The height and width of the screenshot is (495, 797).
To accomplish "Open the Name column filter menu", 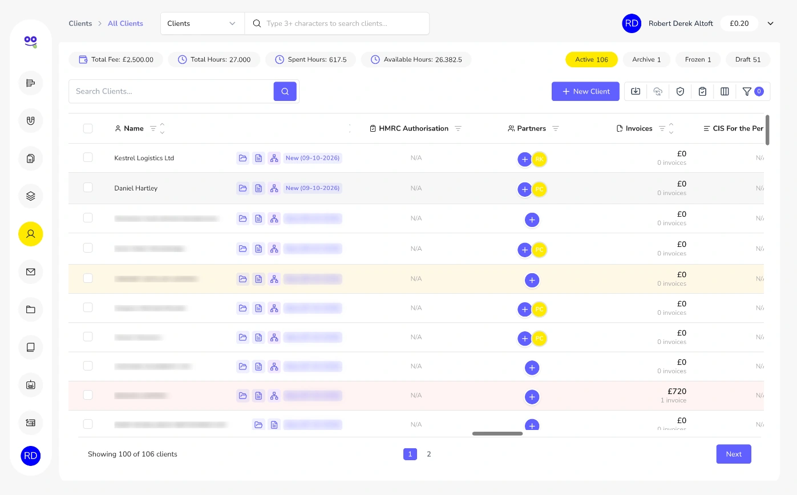I will pos(153,128).
